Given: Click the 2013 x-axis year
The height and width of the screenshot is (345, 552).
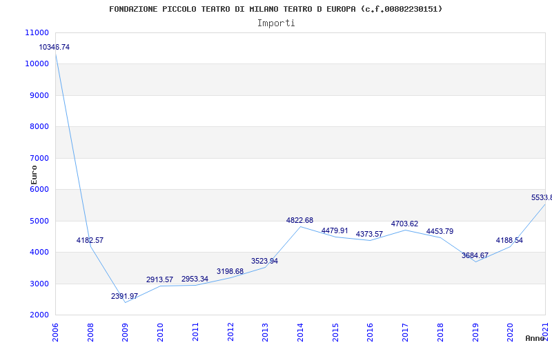Looking at the screenshot, I should (266, 332).
